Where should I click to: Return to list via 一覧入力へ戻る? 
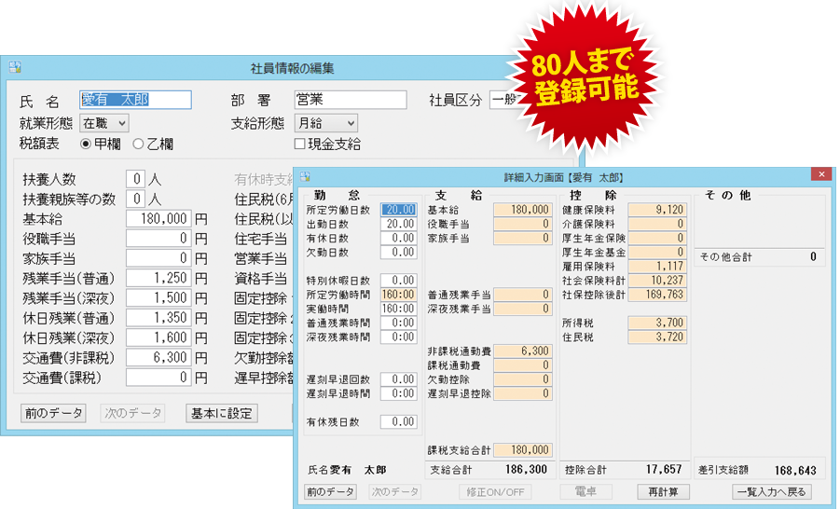tap(771, 491)
